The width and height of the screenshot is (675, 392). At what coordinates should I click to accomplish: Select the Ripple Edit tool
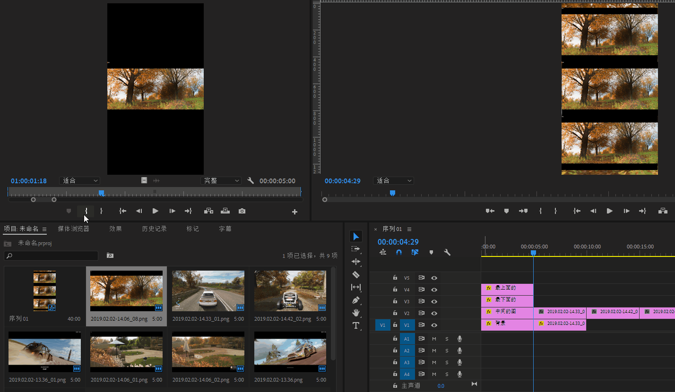[356, 262]
